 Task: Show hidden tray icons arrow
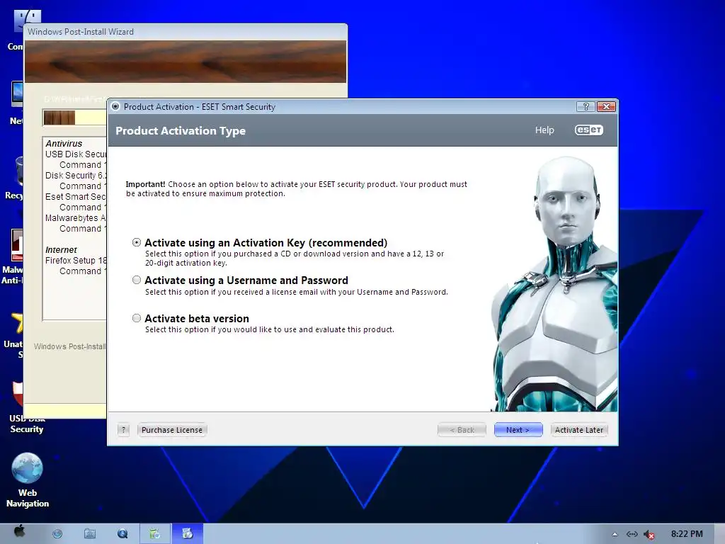point(615,534)
